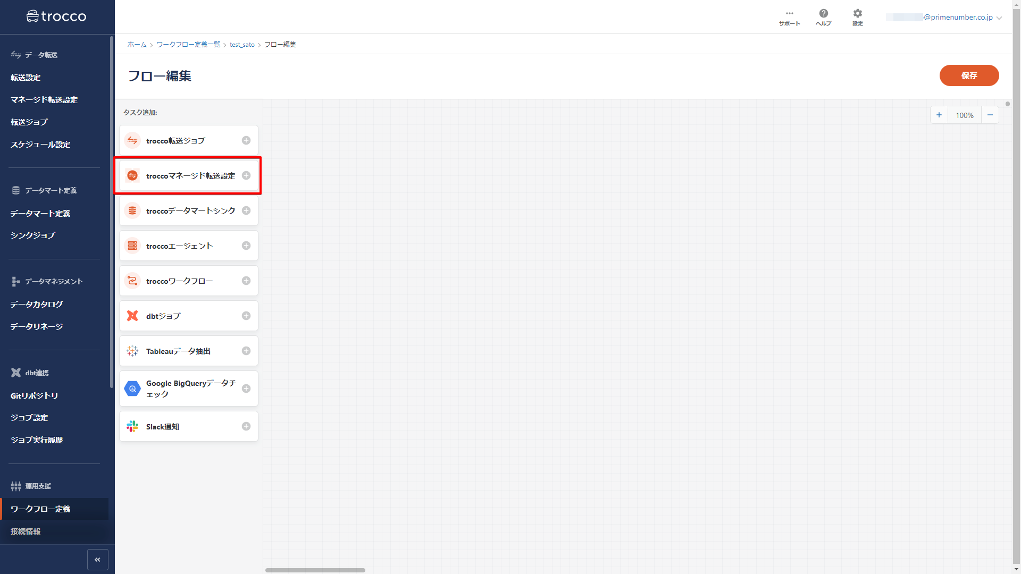
Task: Click the 100% zoom level value
Action: coord(965,115)
